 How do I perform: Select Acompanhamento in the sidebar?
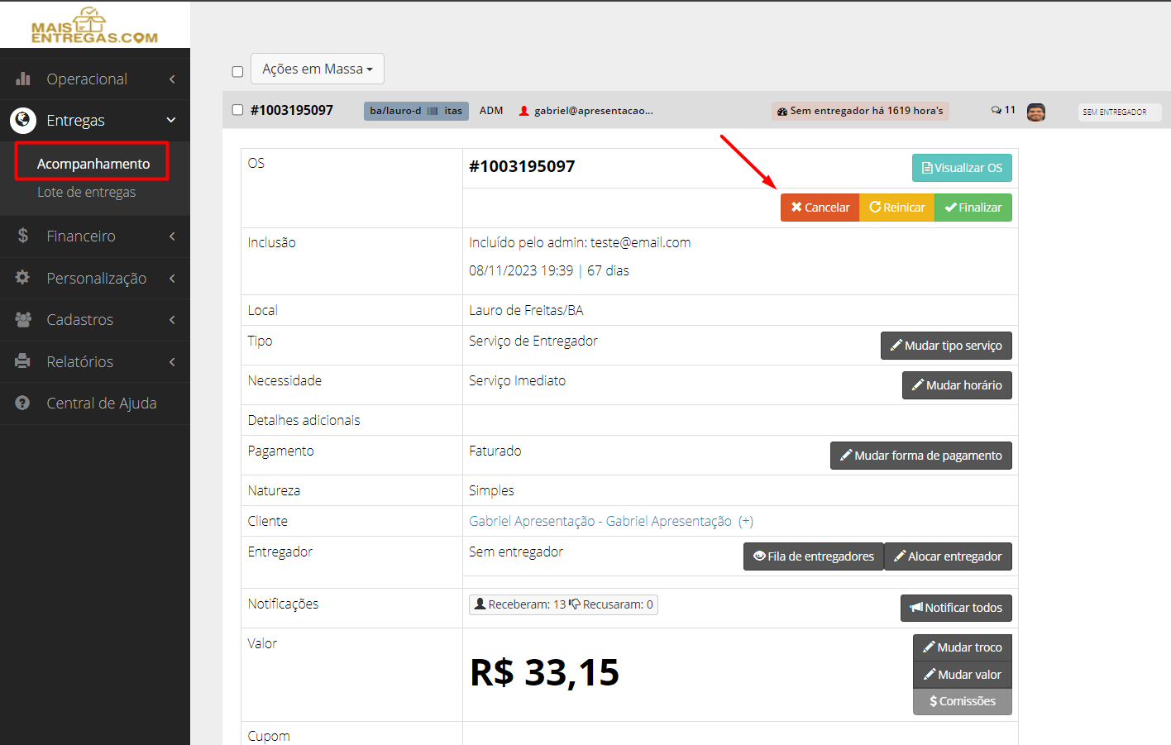pyautogui.click(x=93, y=164)
